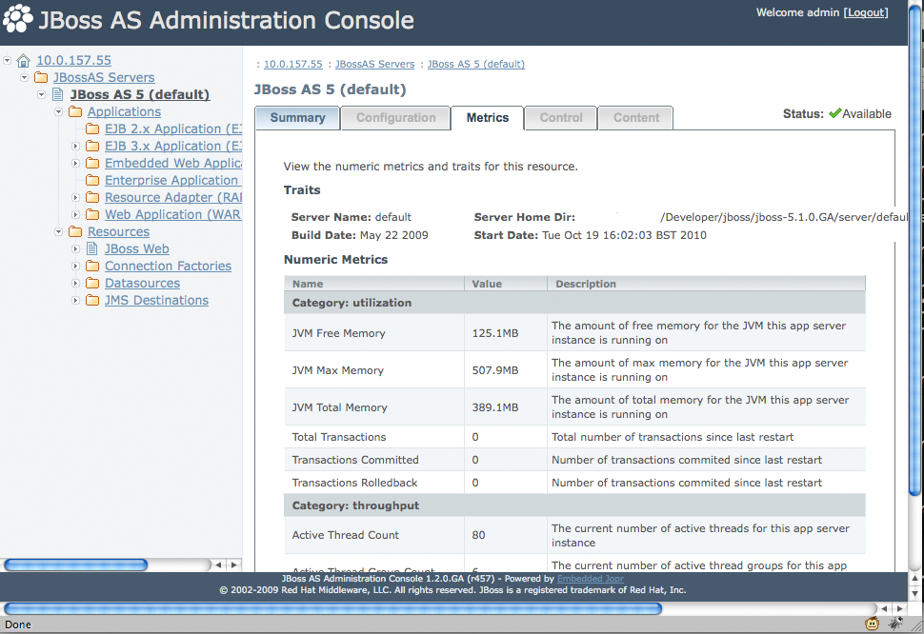Screen dimensions: 924x634
Task: Expand the JMS Destinations node
Action: (x=75, y=300)
